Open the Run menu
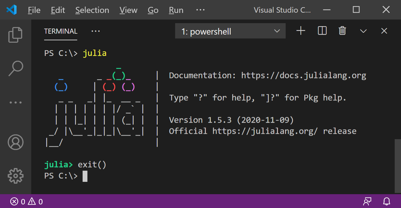 tap(176, 10)
